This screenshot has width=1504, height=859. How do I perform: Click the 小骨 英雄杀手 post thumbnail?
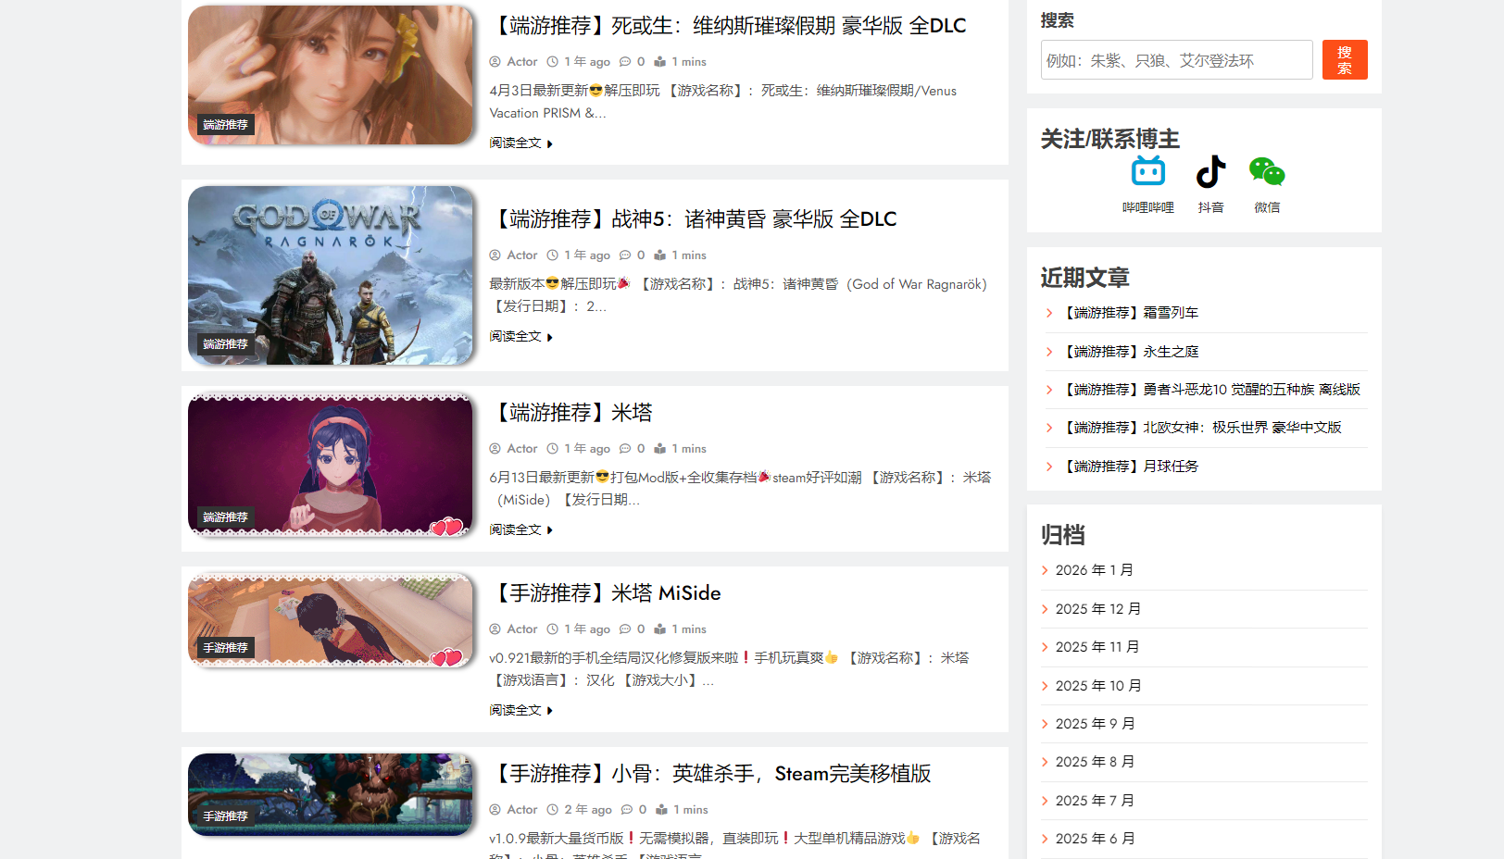tap(331, 794)
